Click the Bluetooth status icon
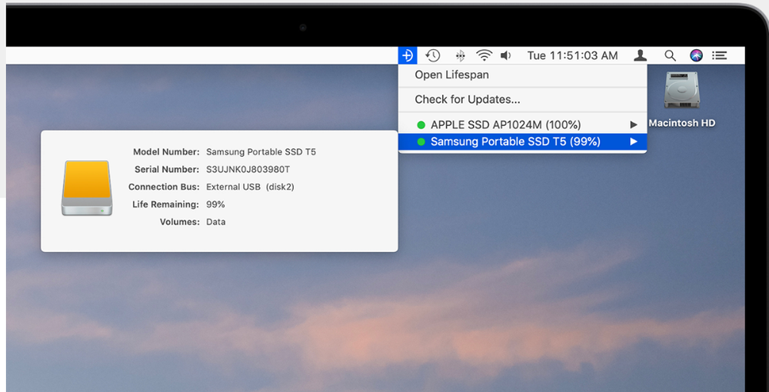Viewport: 769px width, 392px height. pos(460,56)
